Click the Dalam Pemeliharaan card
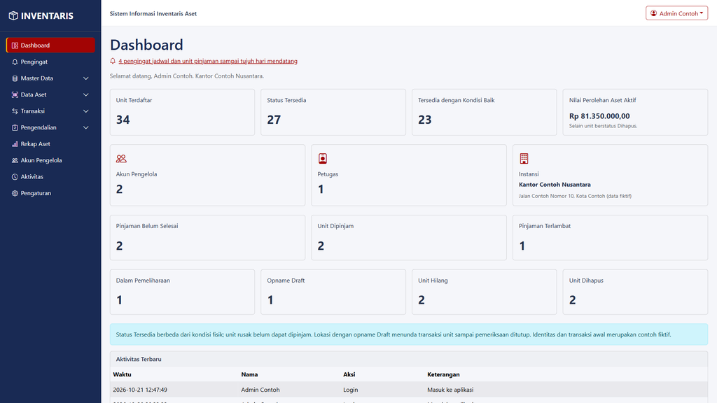Screen dimensions: 717x403 (x=182, y=292)
